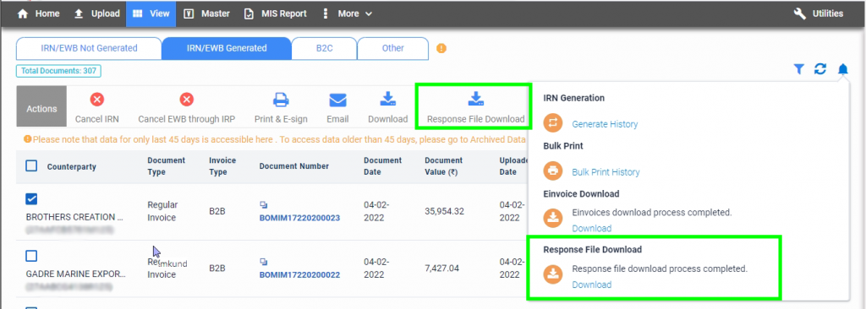The width and height of the screenshot is (866, 309).
Task: Open the MIS Report menu
Action: pyautogui.click(x=276, y=14)
